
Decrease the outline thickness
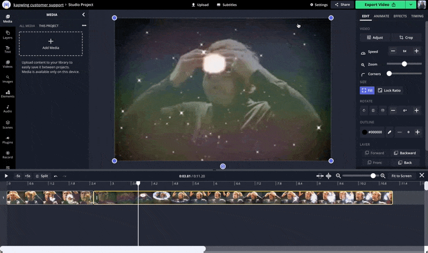pos(399,132)
